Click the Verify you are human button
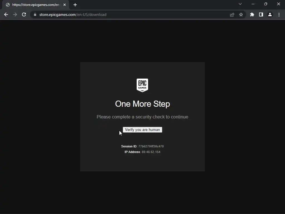Viewport: 285px width, 214px height. 142,130
